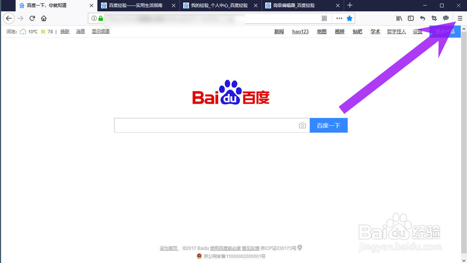Open the 视频 video link
Screen dimensions: 467x263
[x=340, y=32]
